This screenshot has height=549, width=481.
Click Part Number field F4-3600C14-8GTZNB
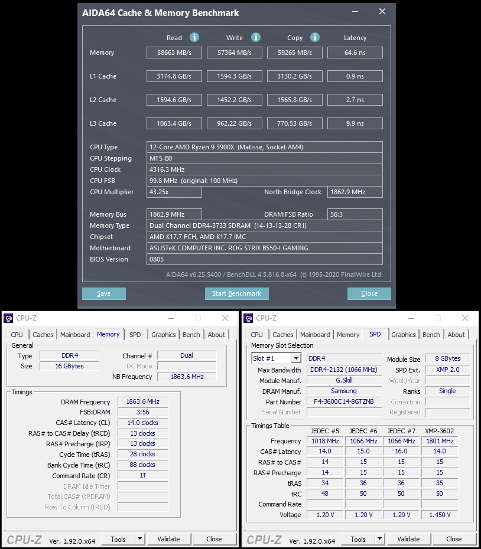click(344, 401)
